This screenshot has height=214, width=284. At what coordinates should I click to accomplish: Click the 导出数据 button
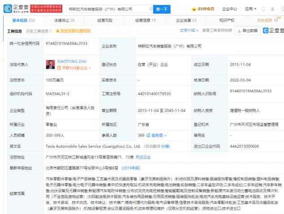248,31
